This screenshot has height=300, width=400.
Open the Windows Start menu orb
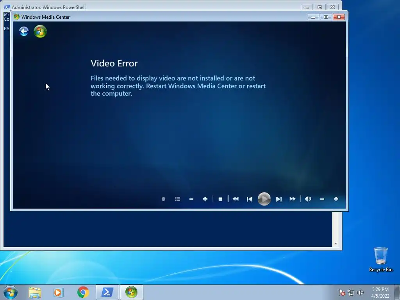pos(11,292)
